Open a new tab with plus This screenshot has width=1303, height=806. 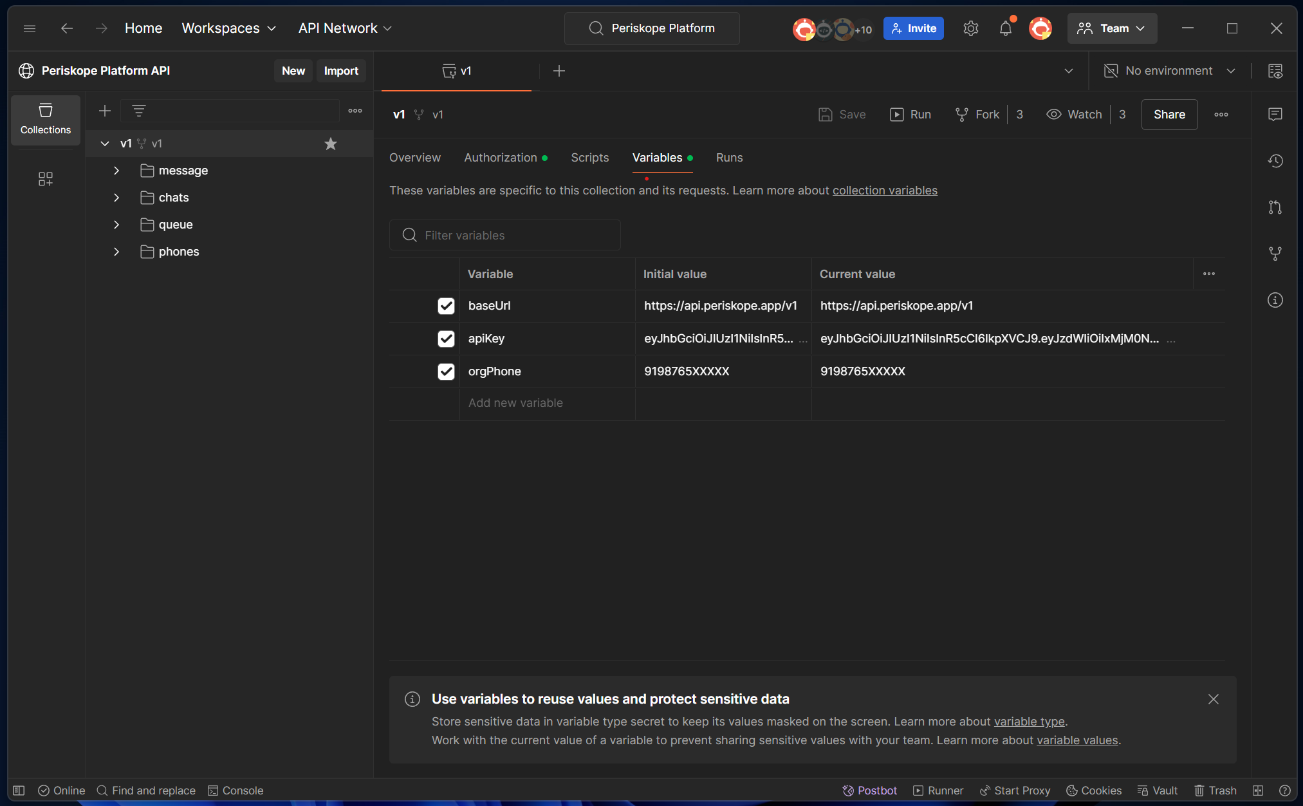tap(559, 71)
